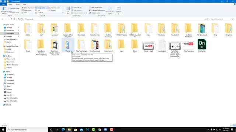Viewport: 236px width, 132px height.
Task: Select the maya folder
Action: point(148,30)
